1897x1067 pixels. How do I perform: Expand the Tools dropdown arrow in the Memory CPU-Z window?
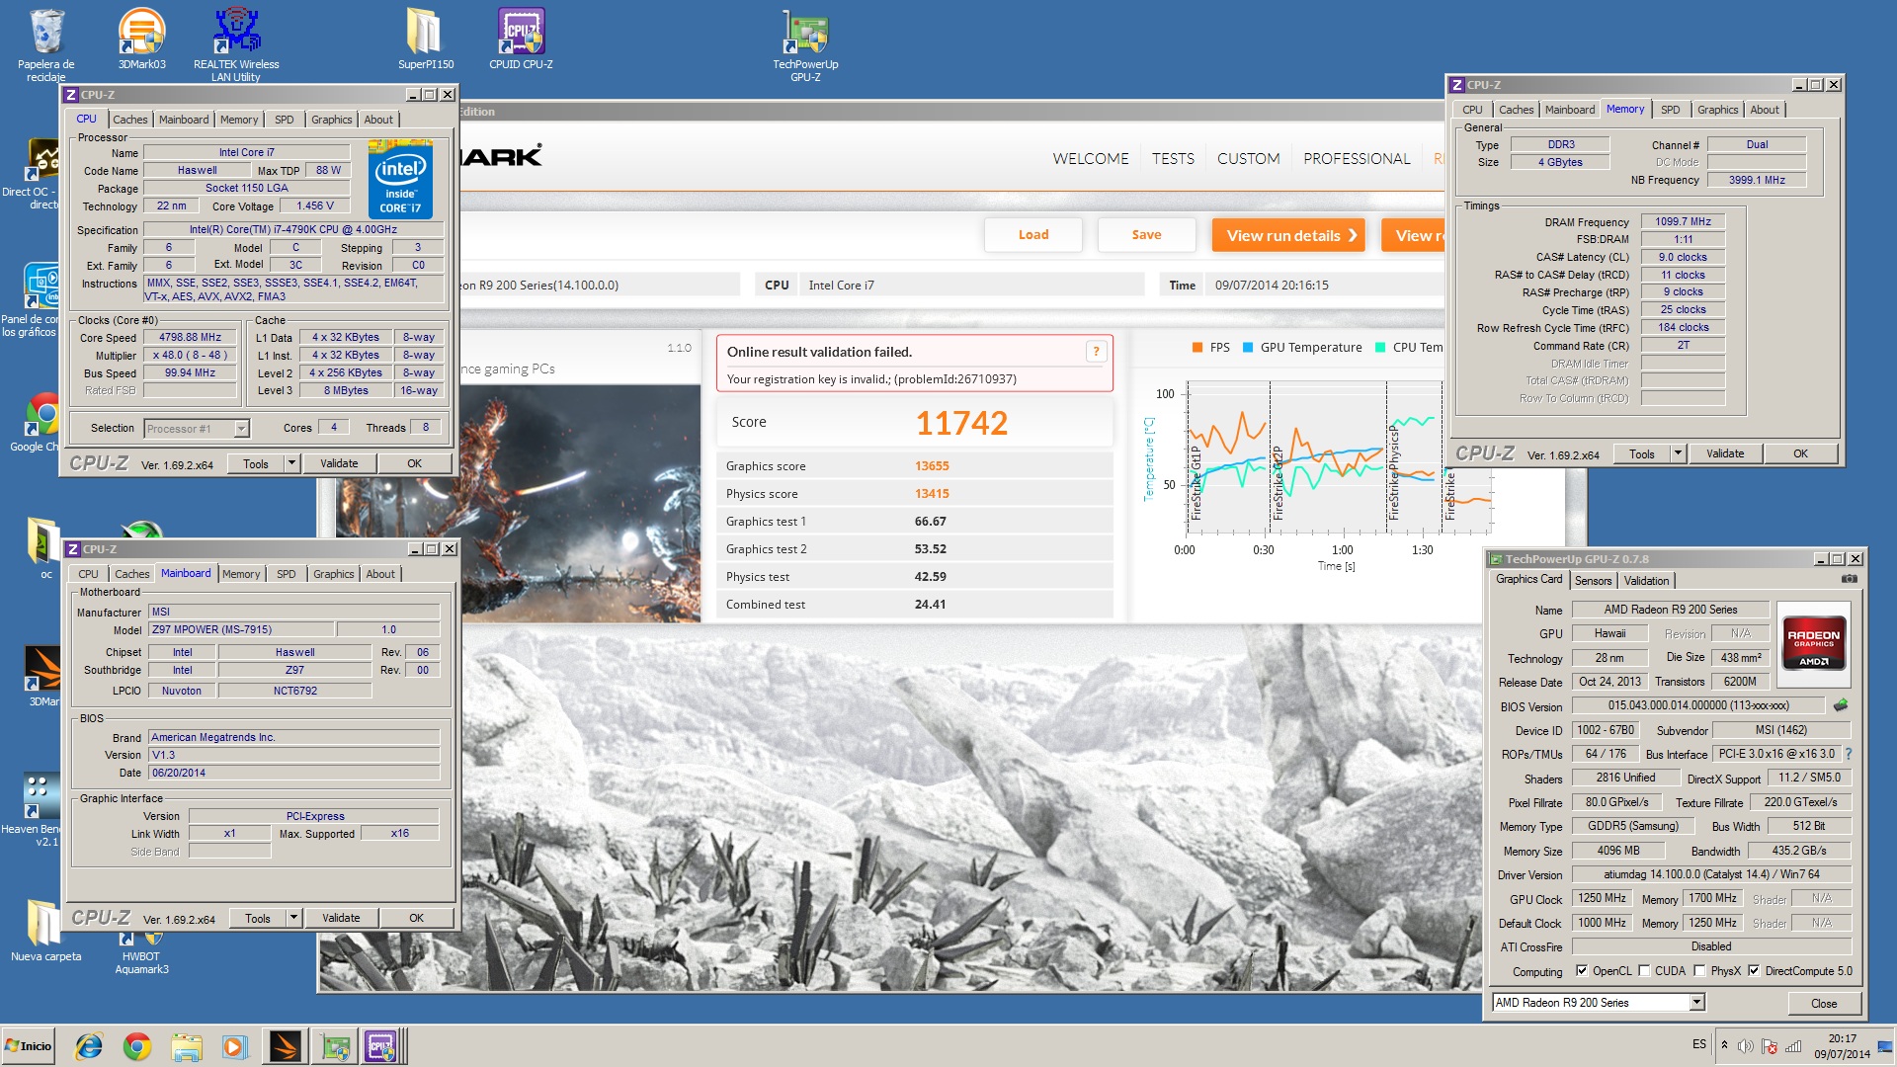(1678, 453)
